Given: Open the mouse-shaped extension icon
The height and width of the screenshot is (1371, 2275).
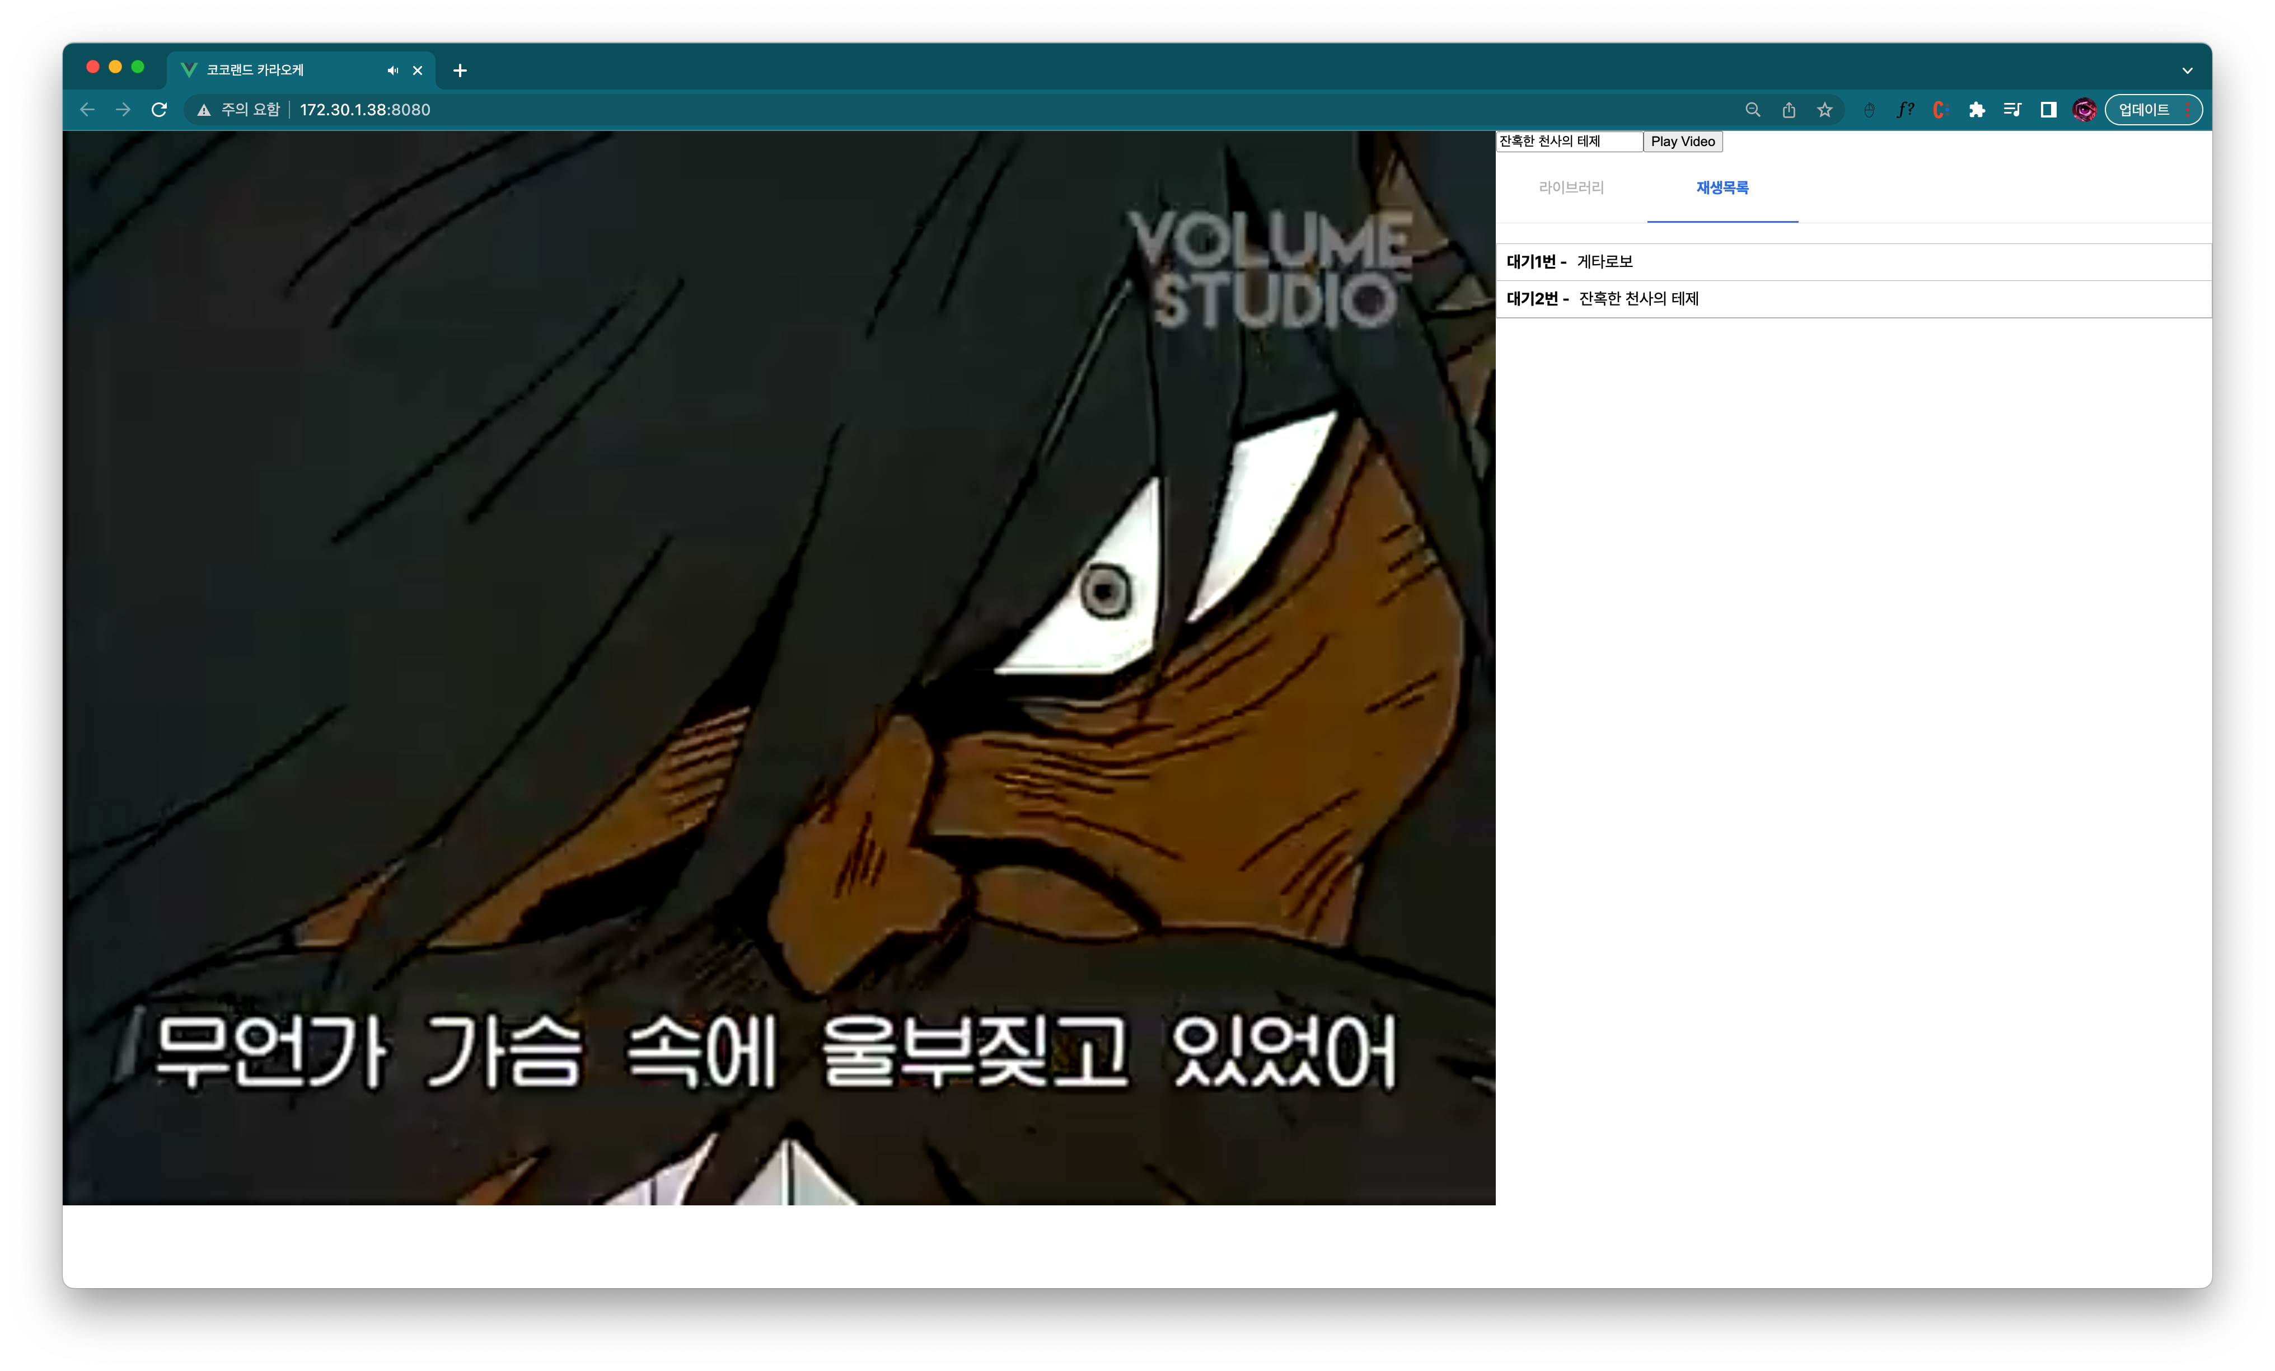Looking at the screenshot, I should 1869,110.
